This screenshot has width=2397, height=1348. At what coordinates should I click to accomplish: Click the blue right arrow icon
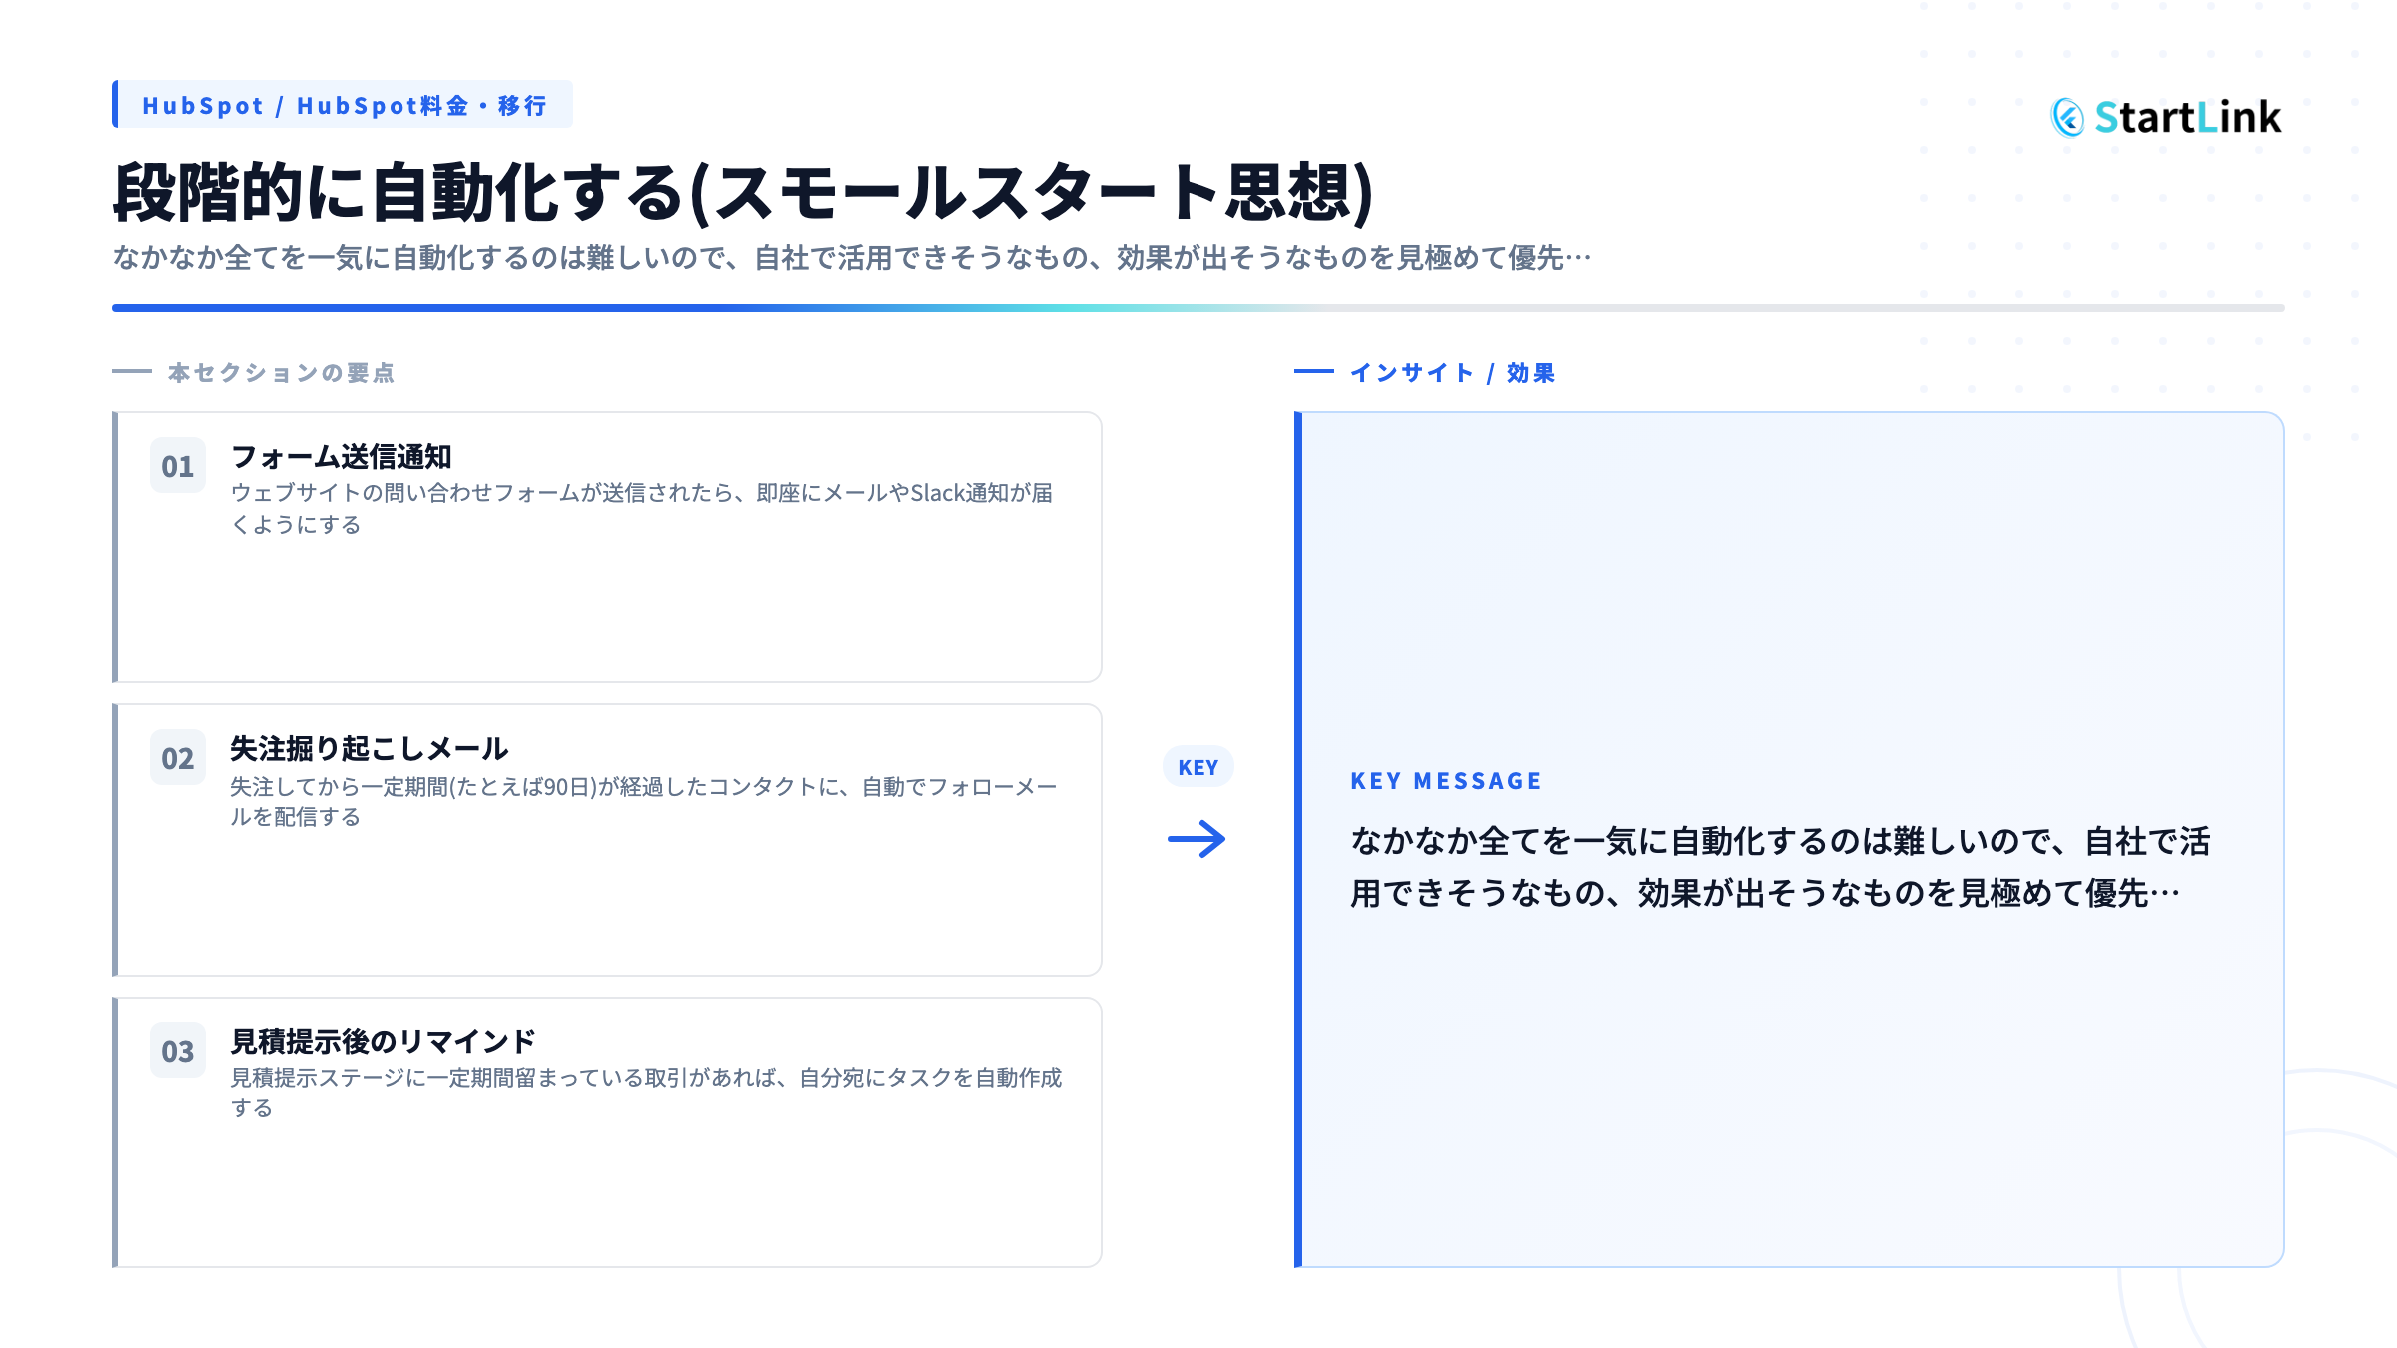pyautogui.click(x=1198, y=839)
